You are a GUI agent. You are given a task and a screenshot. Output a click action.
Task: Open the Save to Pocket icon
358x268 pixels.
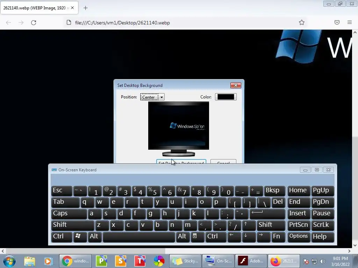click(337, 22)
